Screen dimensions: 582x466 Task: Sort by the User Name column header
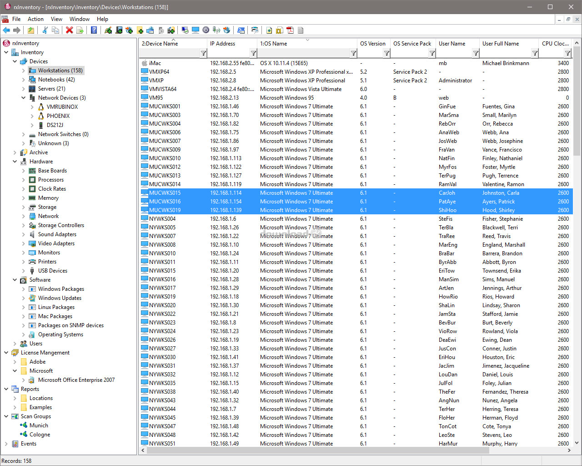pos(458,44)
